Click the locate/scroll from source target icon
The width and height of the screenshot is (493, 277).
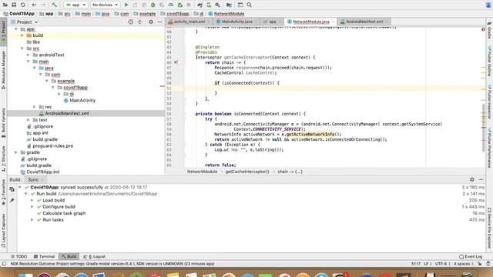click(x=131, y=22)
